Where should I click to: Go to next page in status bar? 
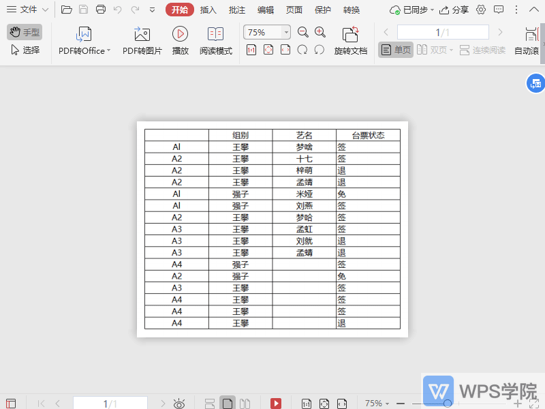163,404
